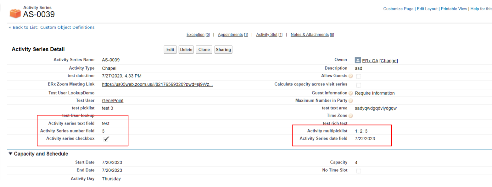
Task: Click the Owner user avatar icon
Action: click(358, 61)
